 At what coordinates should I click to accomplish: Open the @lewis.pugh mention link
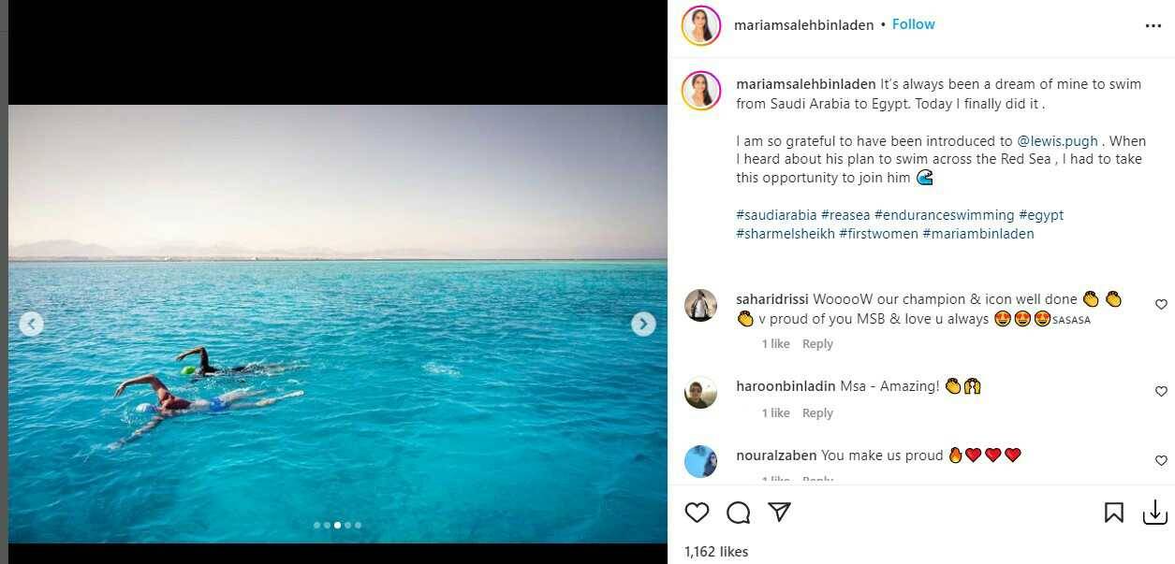tap(1058, 141)
